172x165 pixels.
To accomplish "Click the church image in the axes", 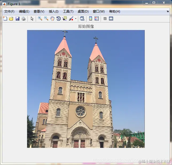I will (x=86, y=89).
